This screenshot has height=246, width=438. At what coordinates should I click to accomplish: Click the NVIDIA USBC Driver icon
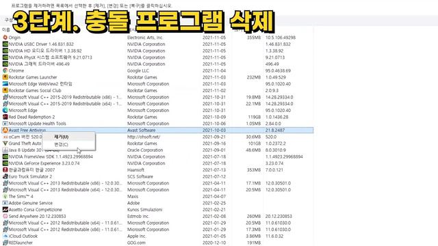coord(5,44)
